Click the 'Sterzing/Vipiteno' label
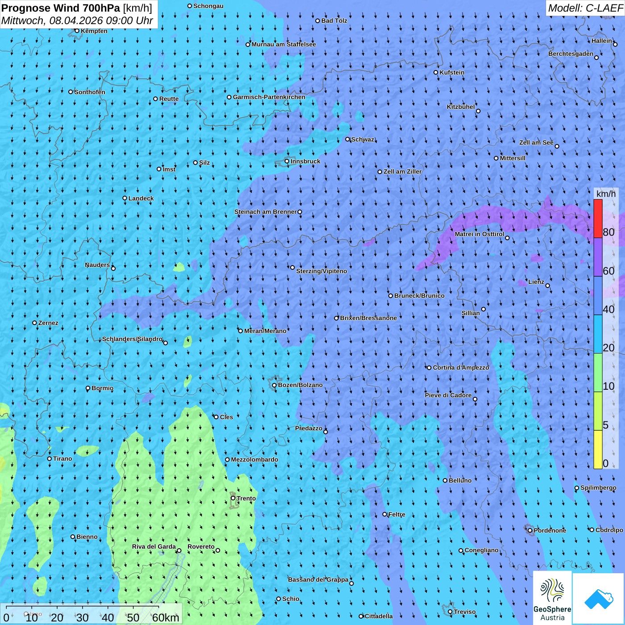The height and width of the screenshot is (625, 625). (321, 271)
